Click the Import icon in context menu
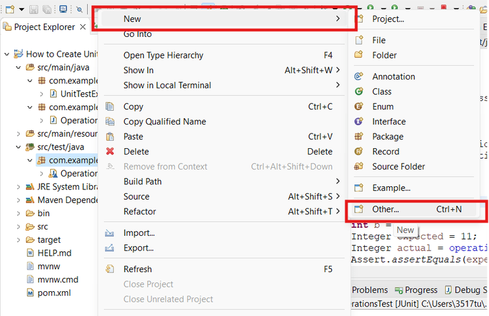Image resolution: width=489 pixels, height=316 pixels. [110, 233]
